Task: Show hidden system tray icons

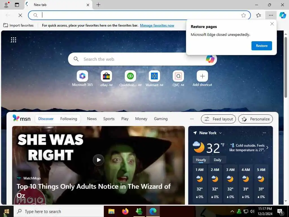Action: tap(232, 211)
